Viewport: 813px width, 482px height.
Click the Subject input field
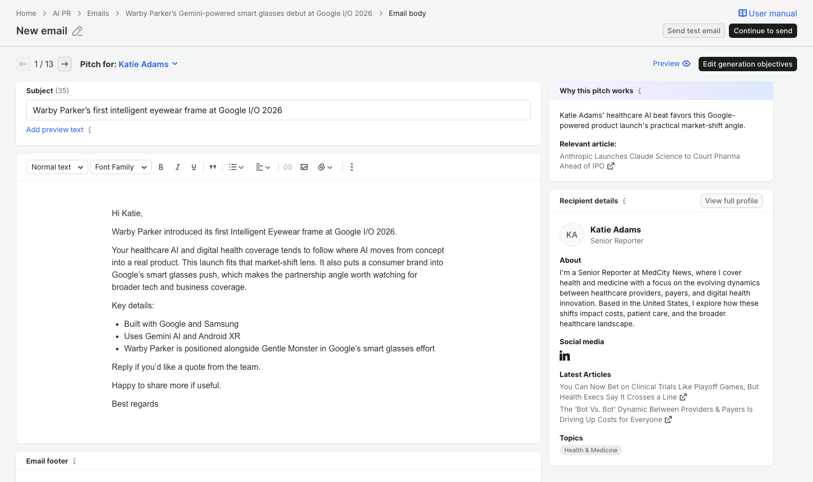click(279, 110)
